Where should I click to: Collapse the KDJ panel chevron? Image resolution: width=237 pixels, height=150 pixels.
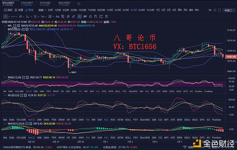5,95
